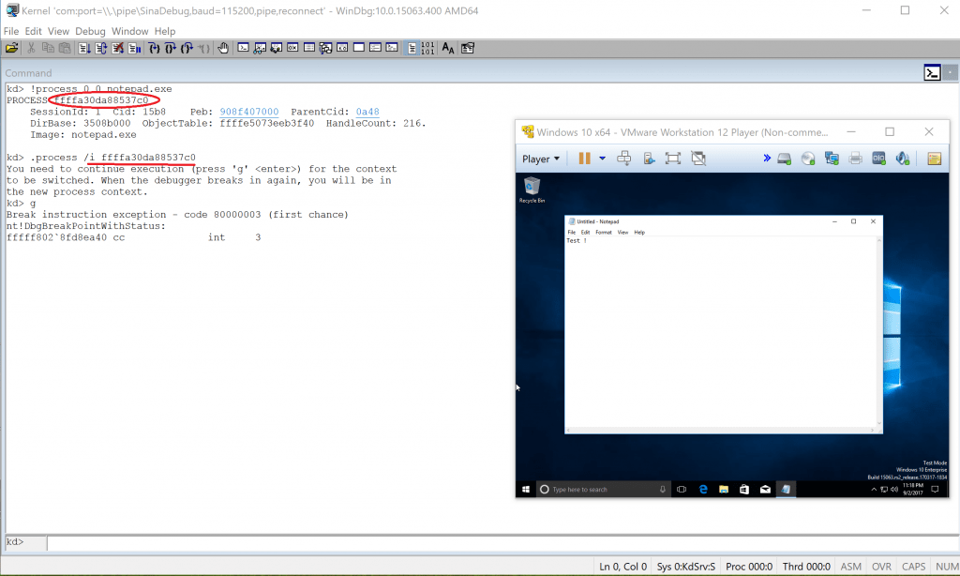
Task: Click the ParentCid link 0a48
Action: 367,112
